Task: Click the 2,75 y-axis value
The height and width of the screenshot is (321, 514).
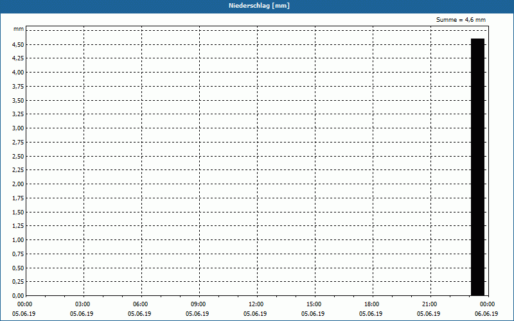Action: click(x=18, y=143)
